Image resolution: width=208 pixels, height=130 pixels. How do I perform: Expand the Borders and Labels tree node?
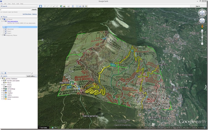point(2,81)
